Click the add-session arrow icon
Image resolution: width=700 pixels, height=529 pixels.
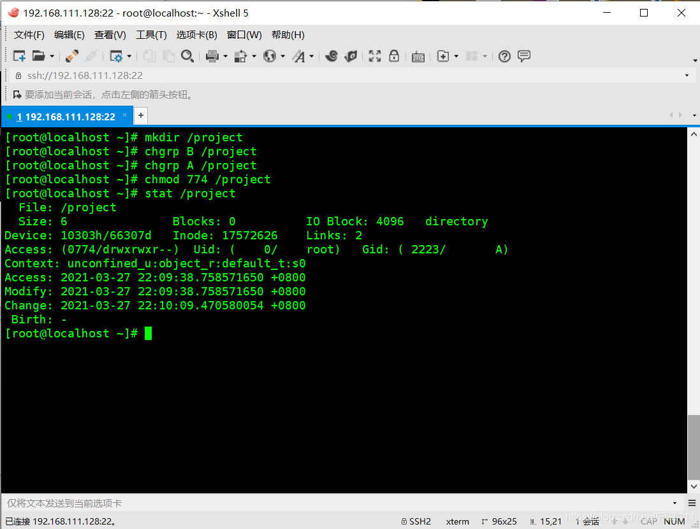(x=17, y=94)
